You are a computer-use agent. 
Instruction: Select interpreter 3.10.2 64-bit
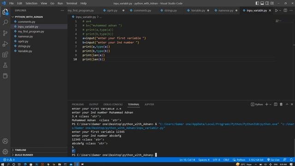click(x=256, y=160)
